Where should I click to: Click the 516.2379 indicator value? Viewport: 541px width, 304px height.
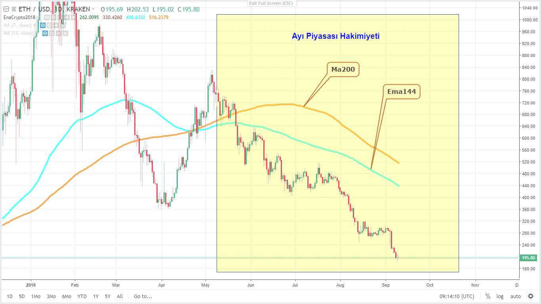coord(159,17)
